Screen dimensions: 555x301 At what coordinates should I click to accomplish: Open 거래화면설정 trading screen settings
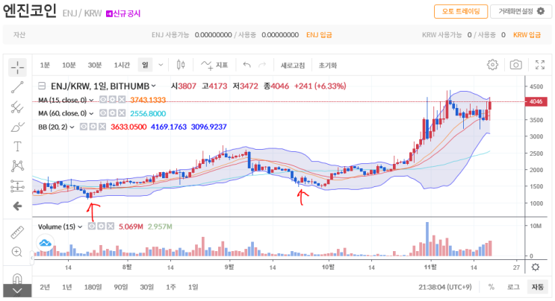(521, 11)
